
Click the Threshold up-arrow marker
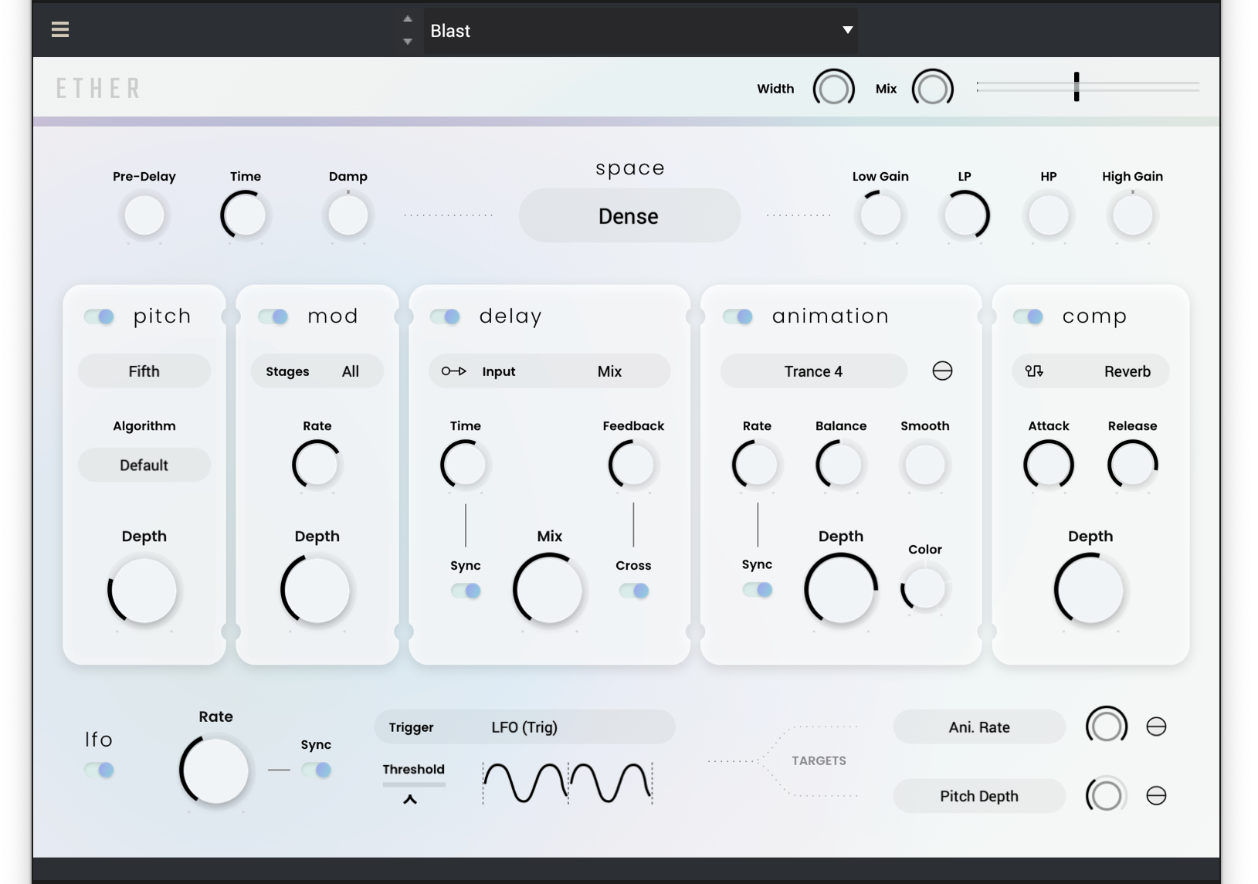(x=410, y=799)
